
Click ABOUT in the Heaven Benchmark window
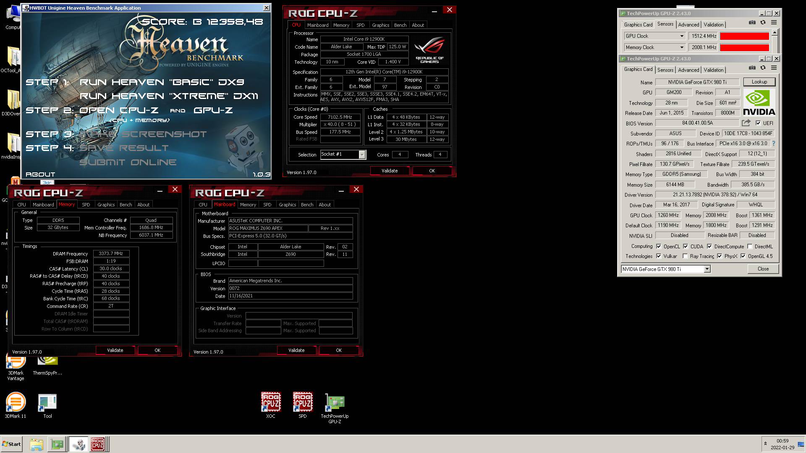pyautogui.click(x=40, y=174)
